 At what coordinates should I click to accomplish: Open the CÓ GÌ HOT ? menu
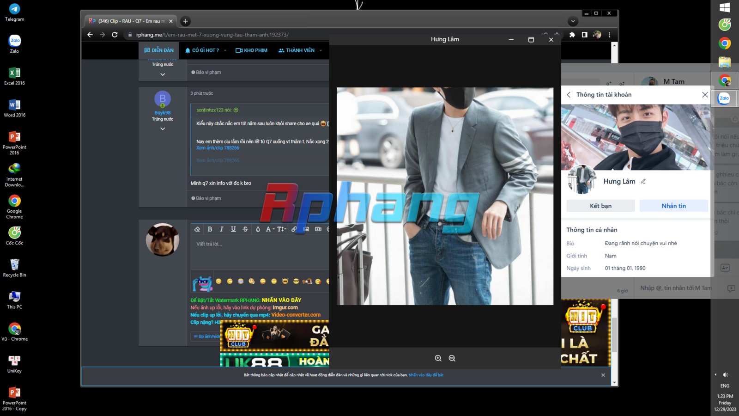point(202,50)
